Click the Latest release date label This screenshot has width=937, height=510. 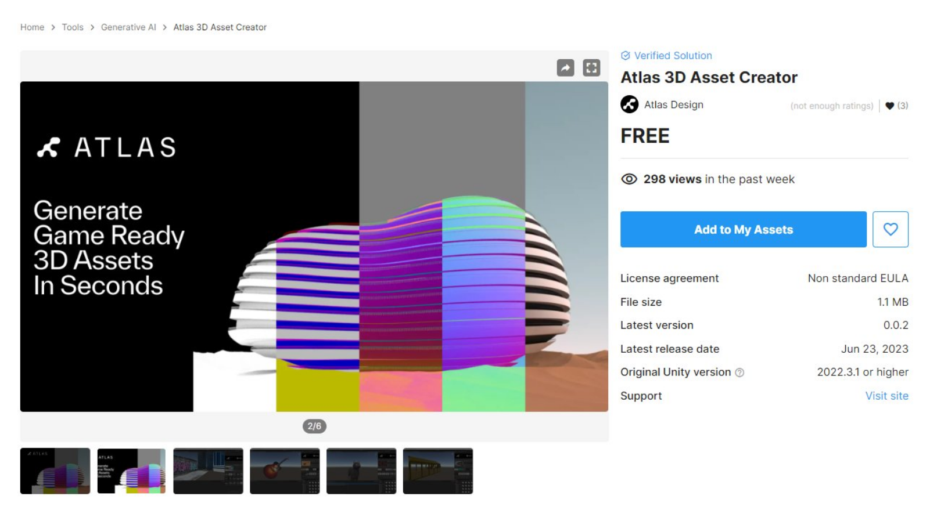[670, 349]
